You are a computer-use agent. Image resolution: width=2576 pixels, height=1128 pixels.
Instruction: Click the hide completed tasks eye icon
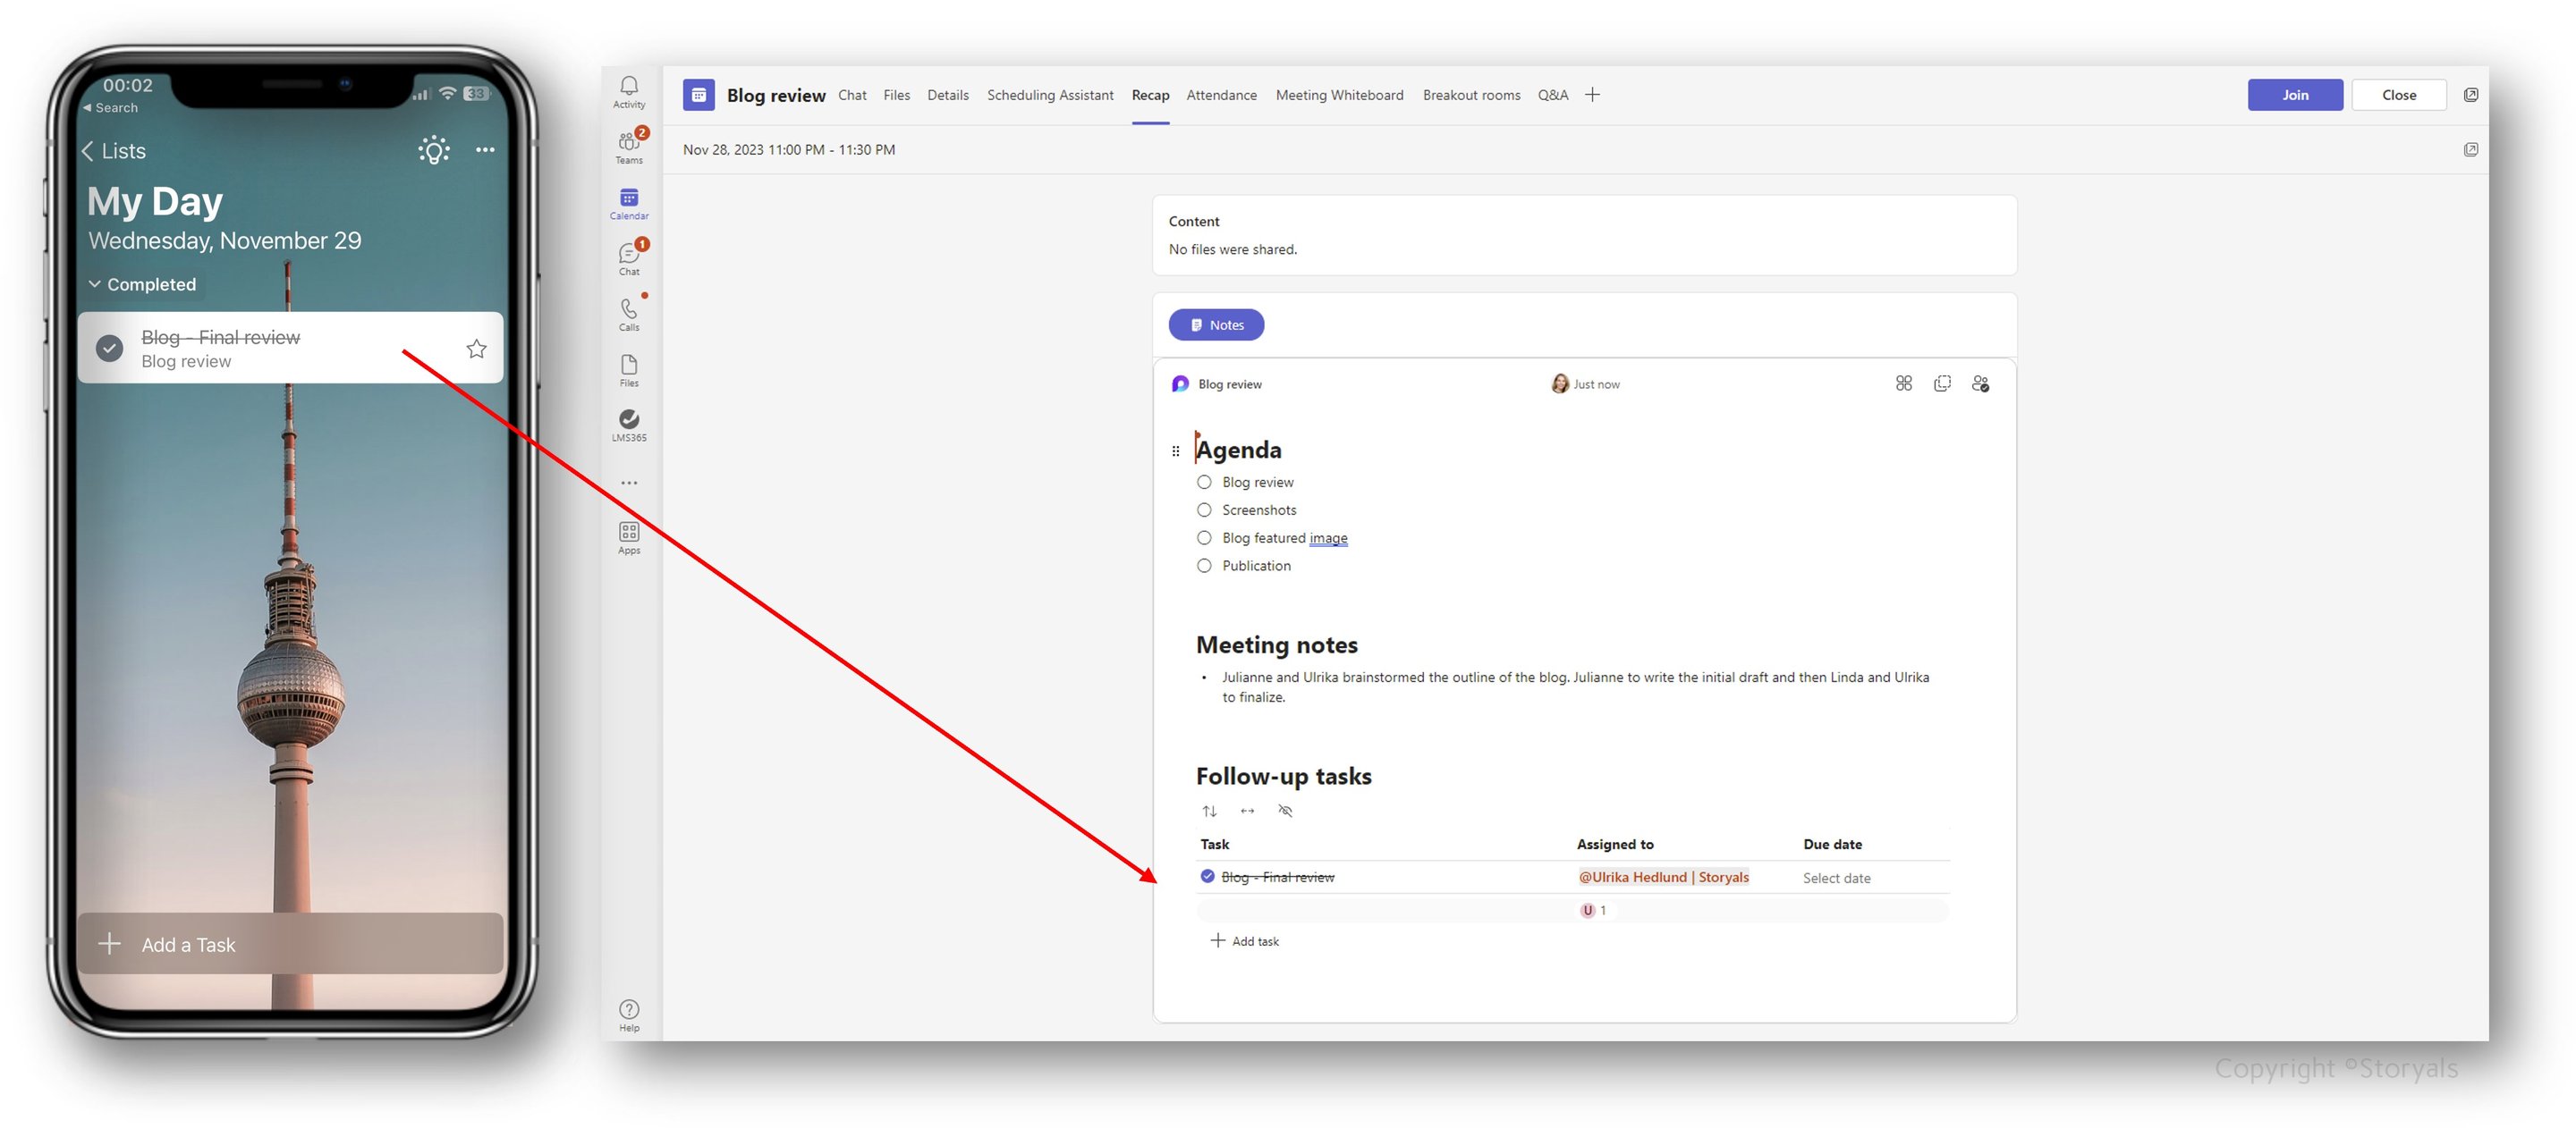tap(1285, 811)
